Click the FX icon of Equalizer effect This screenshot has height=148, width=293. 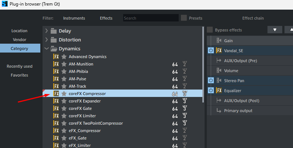tap(219, 90)
